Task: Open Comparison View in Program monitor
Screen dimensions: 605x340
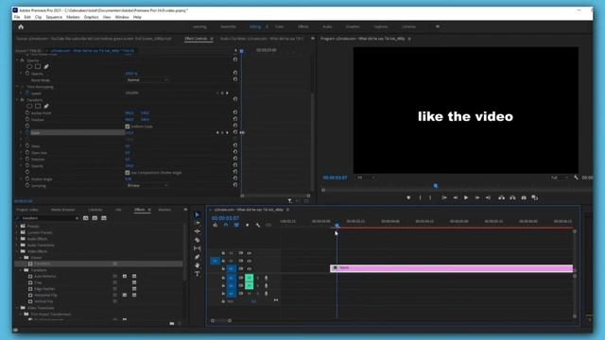Action: [x=534, y=197]
